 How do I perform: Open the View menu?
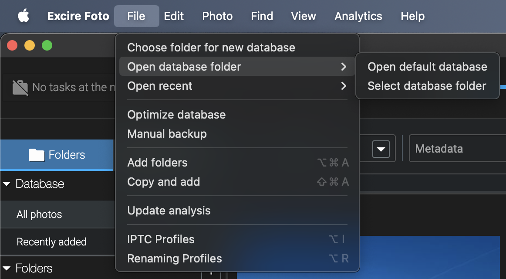pyautogui.click(x=304, y=16)
